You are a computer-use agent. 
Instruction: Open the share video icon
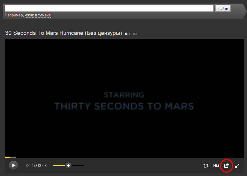point(226,166)
